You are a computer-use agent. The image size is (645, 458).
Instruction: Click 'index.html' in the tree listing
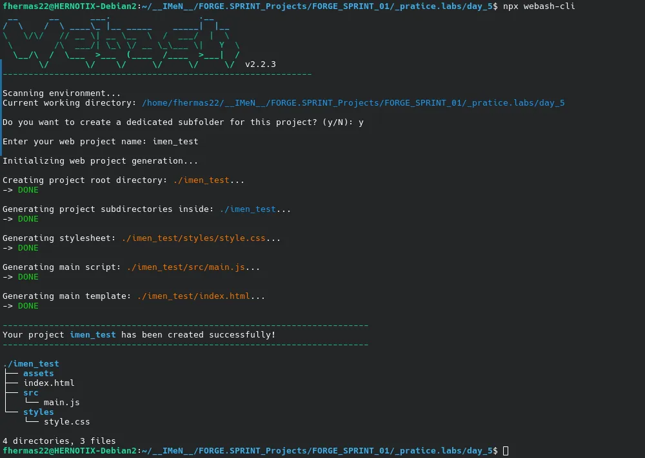49,383
